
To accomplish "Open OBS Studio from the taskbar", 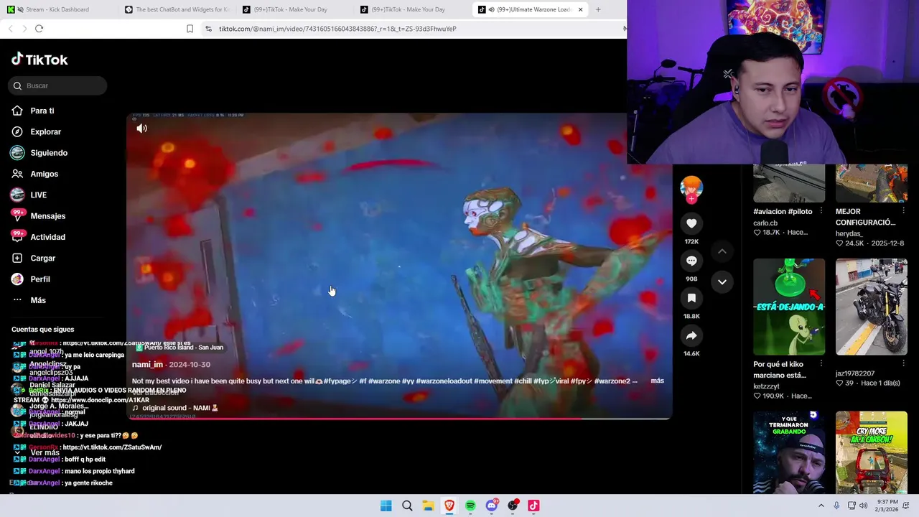I will pos(513,506).
